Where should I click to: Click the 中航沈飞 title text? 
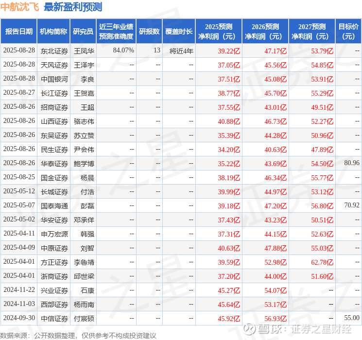point(20,7)
